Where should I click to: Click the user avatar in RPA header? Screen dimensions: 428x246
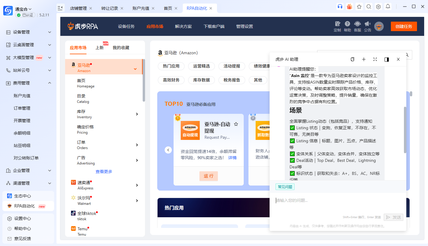click(379, 26)
